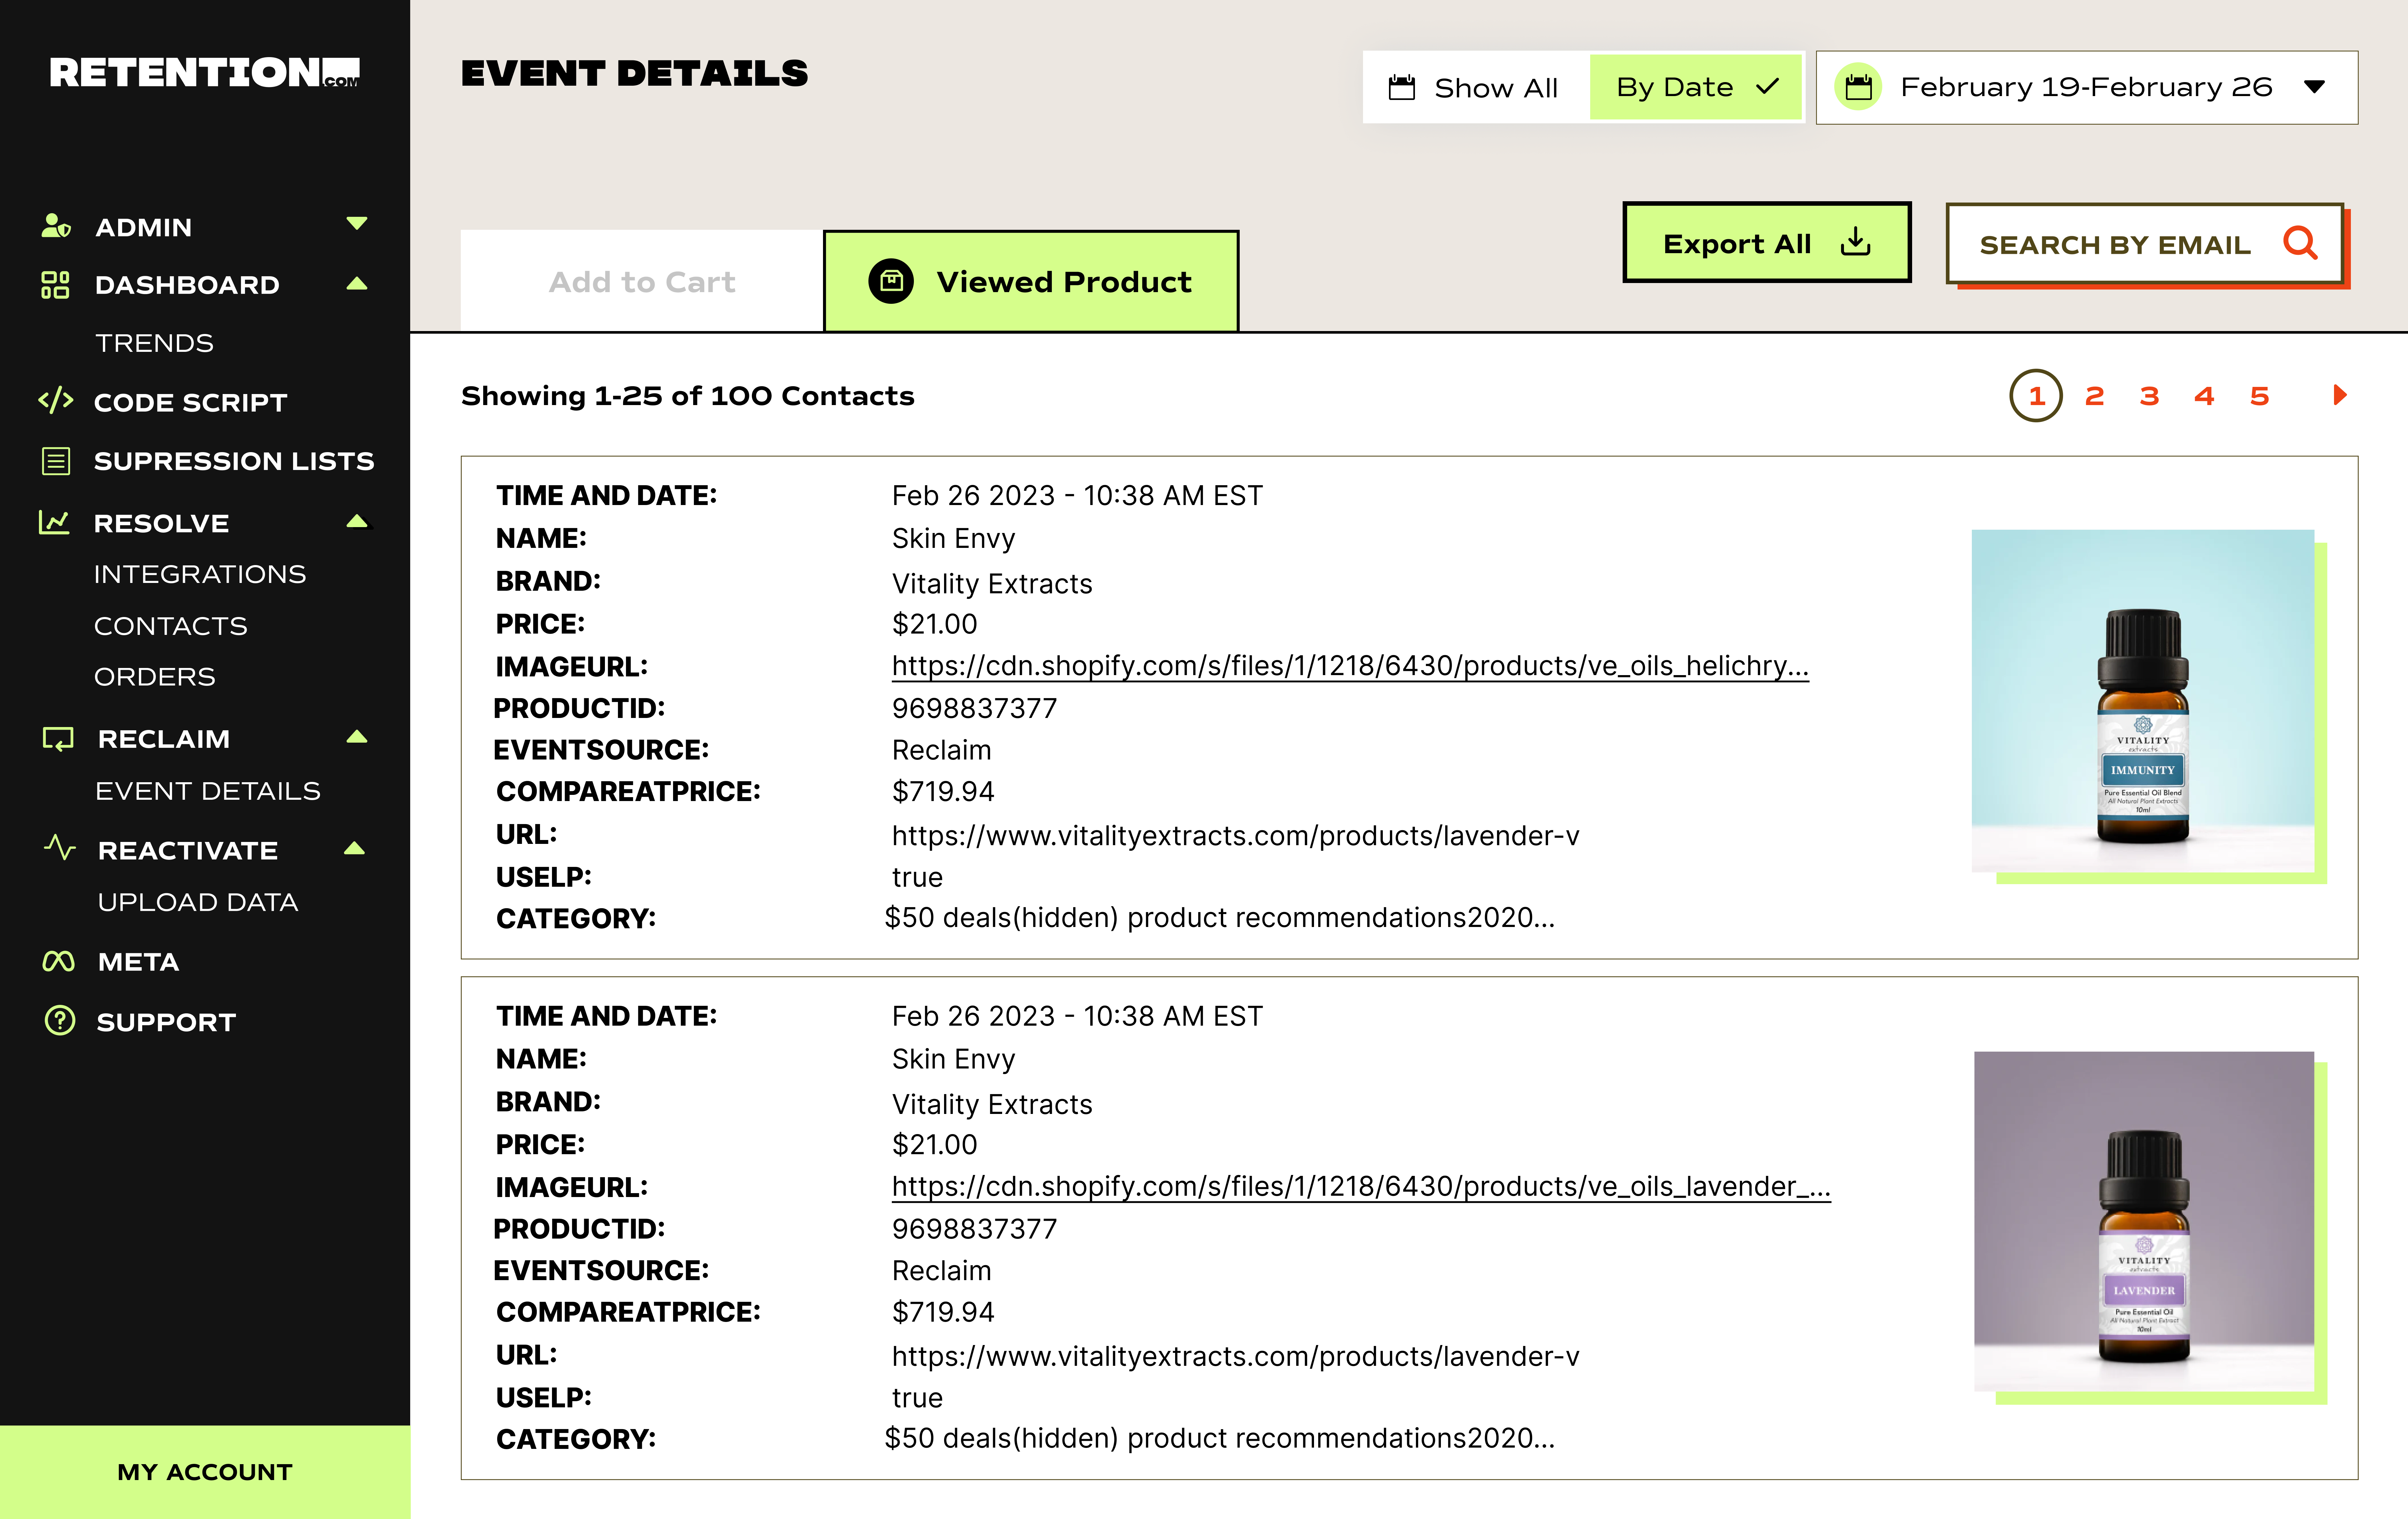Click the download icon on Export All
The image size is (2408, 1519).
click(x=1856, y=242)
